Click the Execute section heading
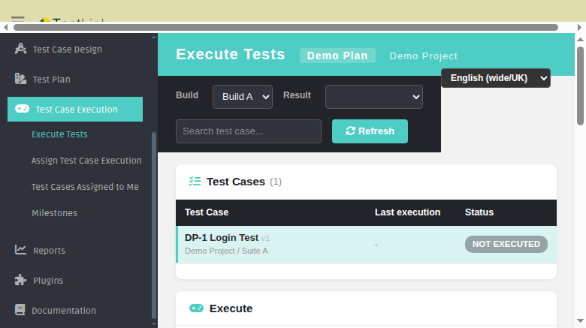Screen dimensions: 586x328 (x=231, y=308)
